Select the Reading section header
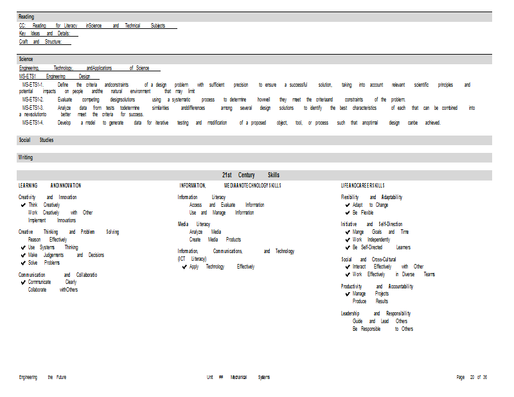The height and width of the screenshot is (397, 514). 254,17
